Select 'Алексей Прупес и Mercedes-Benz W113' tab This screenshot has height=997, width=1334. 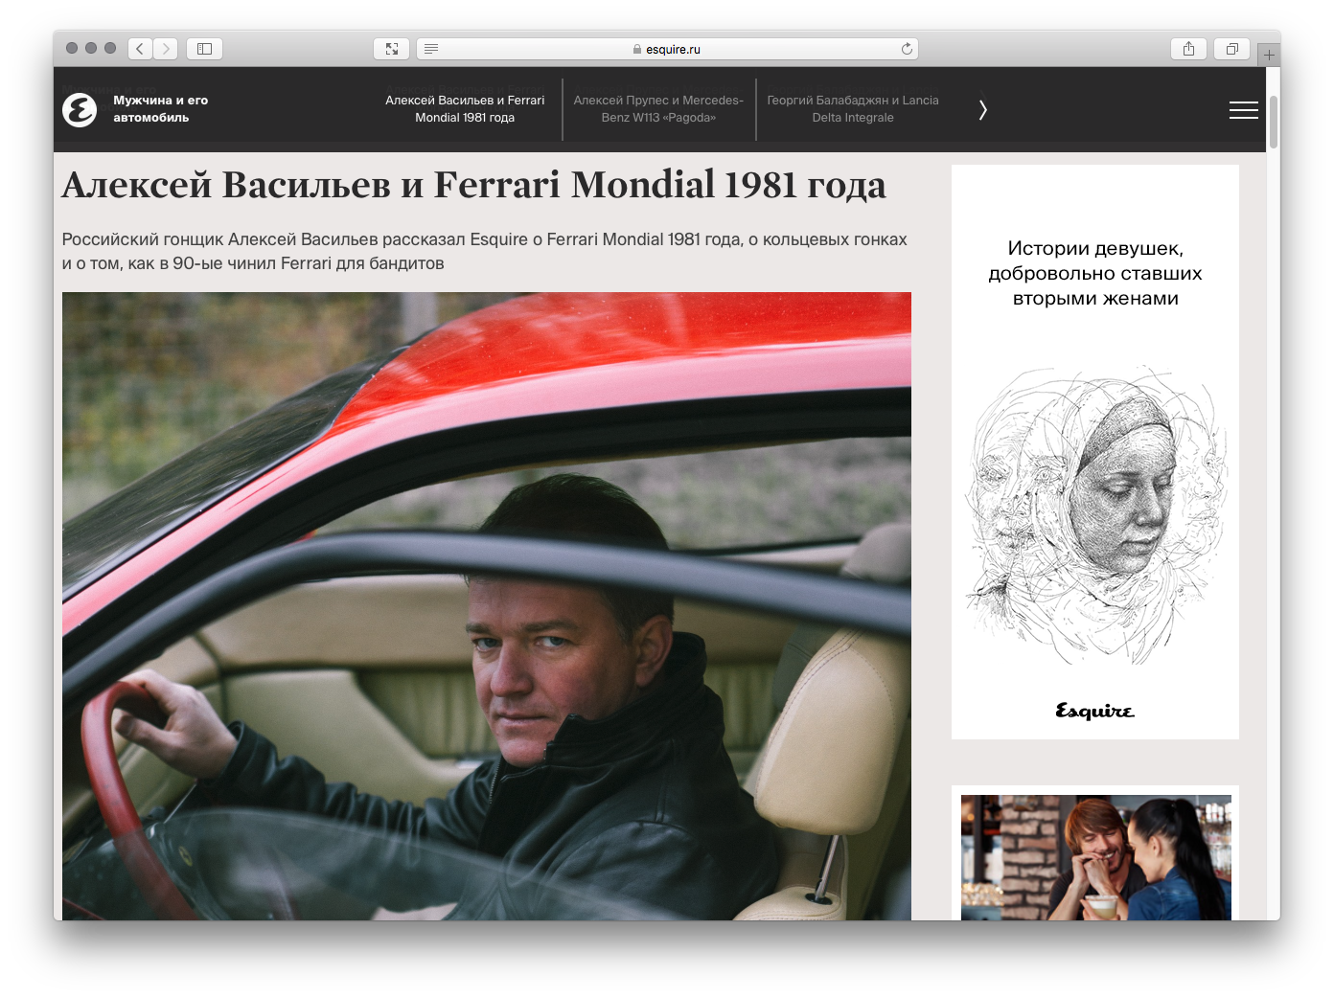pos(658,109)
